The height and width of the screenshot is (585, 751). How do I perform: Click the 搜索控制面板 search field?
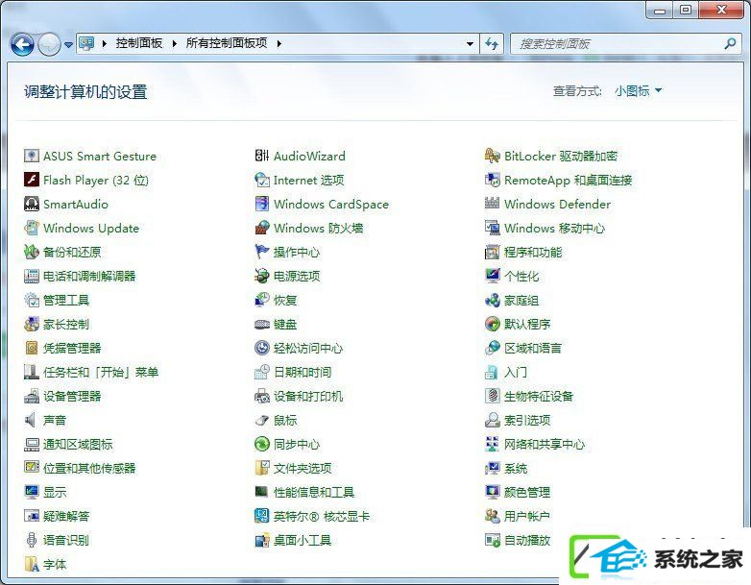(x=625, y=43)
